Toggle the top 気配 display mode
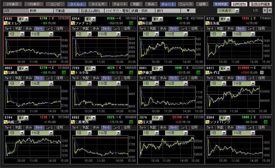 pos(136,4)
